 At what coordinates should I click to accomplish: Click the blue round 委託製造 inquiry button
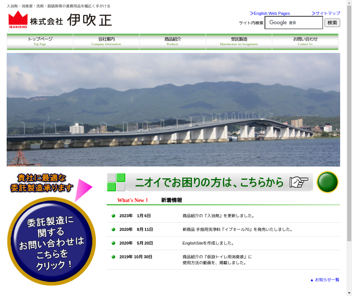coord(52,241)
